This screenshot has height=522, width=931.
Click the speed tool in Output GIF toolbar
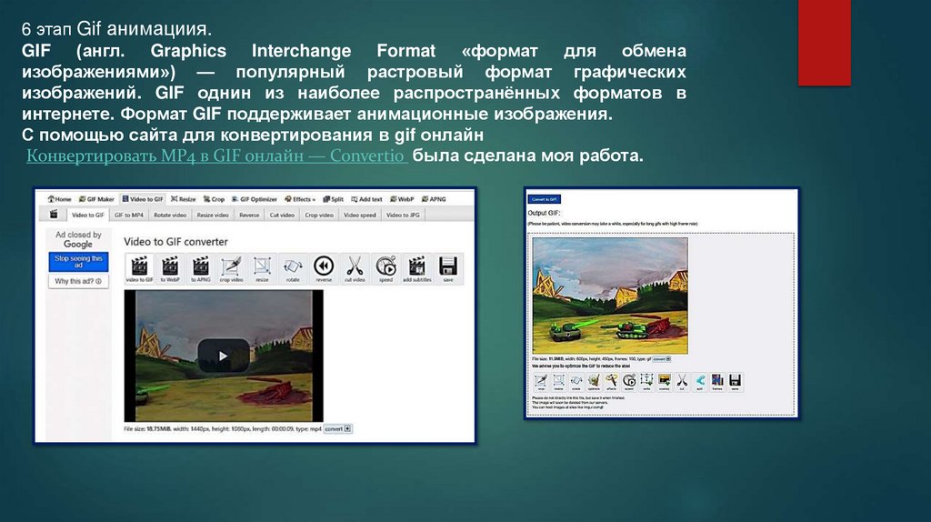coord(629,382)
